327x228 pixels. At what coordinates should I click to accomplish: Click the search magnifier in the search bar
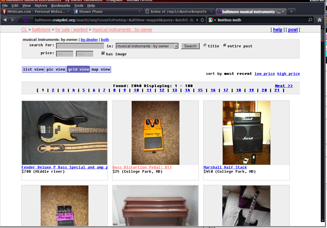pos(310,20)
